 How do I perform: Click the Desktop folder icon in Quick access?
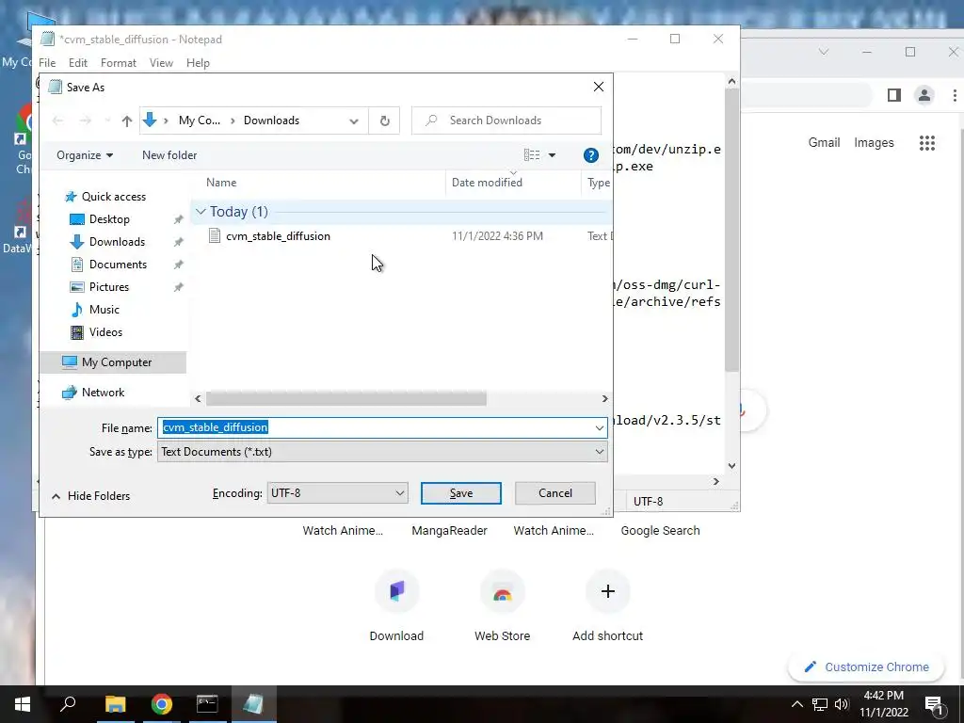tap(77, 219)
